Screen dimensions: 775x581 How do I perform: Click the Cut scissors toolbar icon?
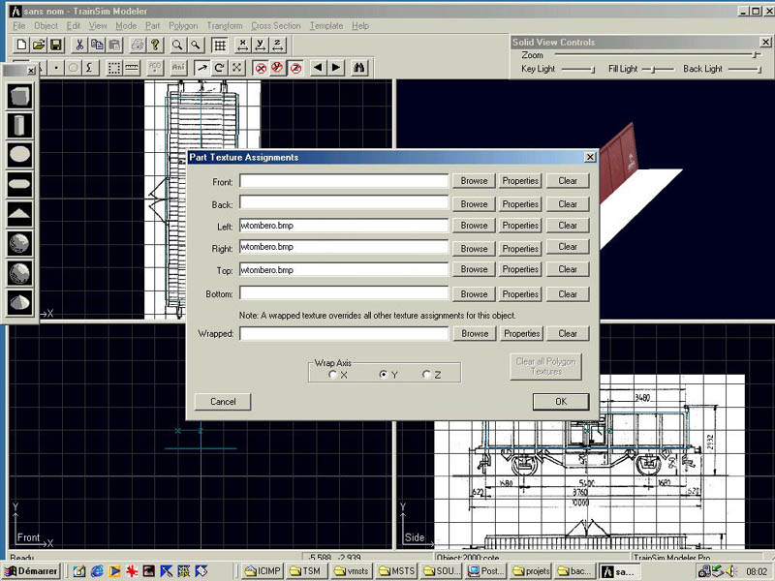click(79, 46)
